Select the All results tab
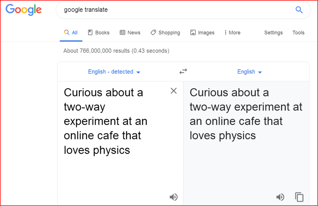This screenshot has height=206, width=318. [x=71, y=32]
